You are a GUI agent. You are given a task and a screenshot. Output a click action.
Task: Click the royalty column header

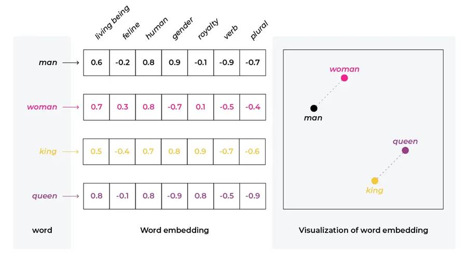pyautogui.click(x=208, y=29)
